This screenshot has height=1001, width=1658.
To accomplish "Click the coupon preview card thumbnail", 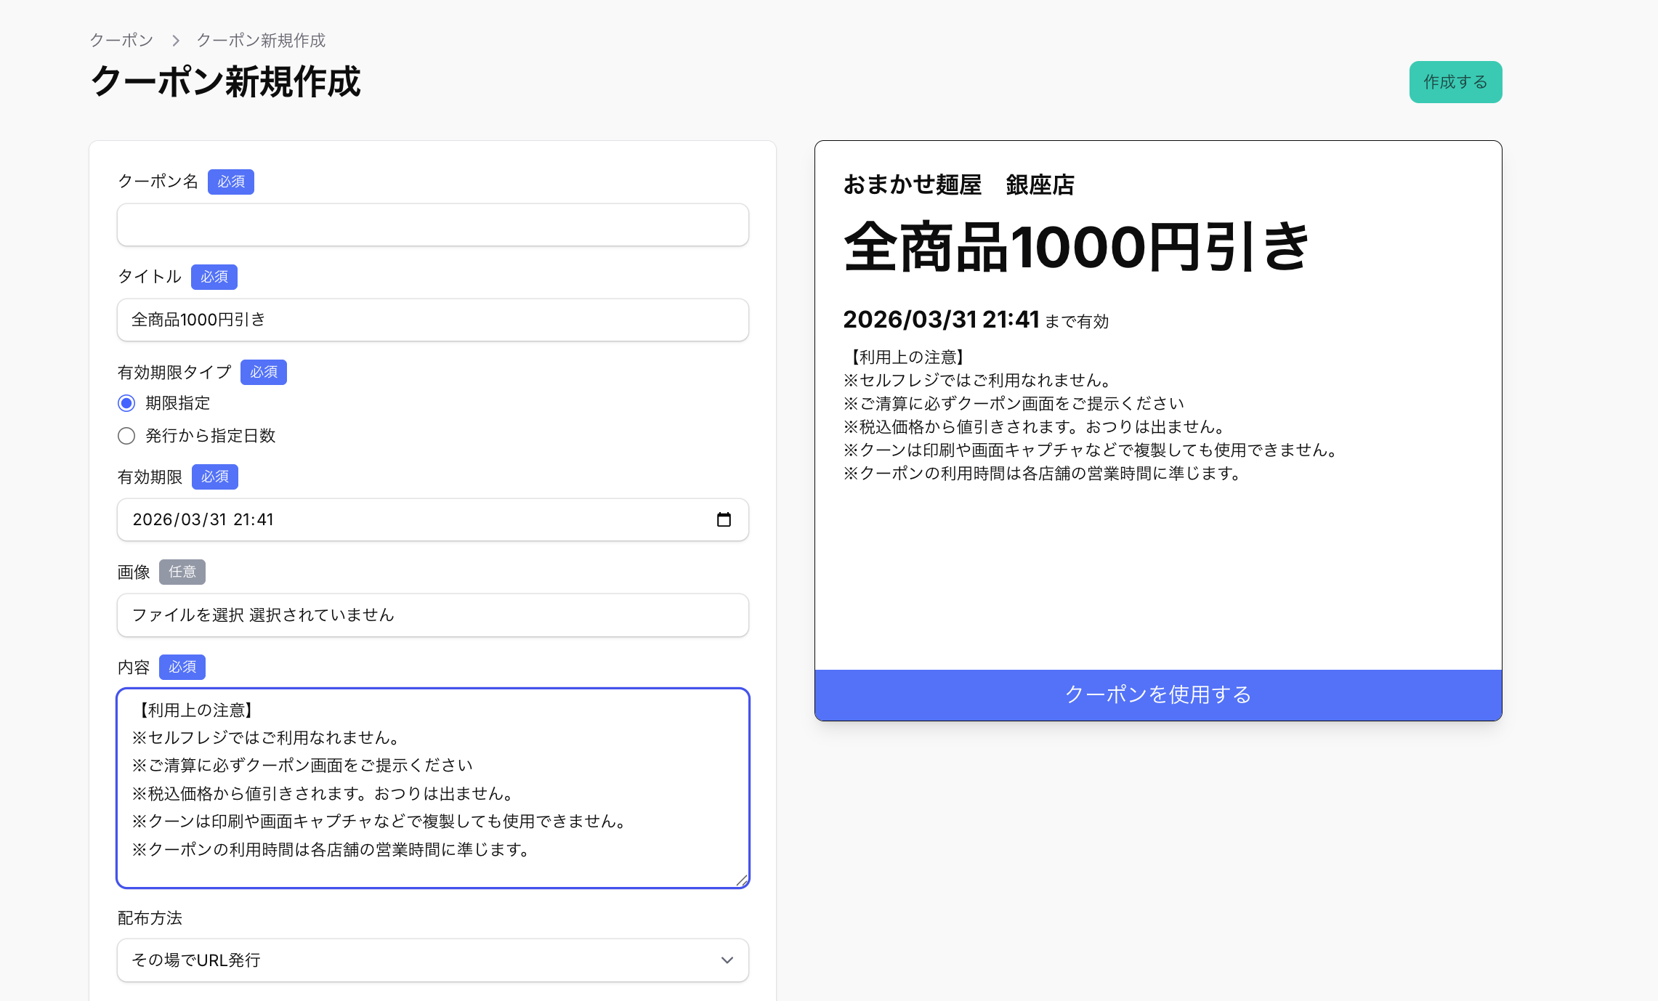I will (x=1158, y=430).
